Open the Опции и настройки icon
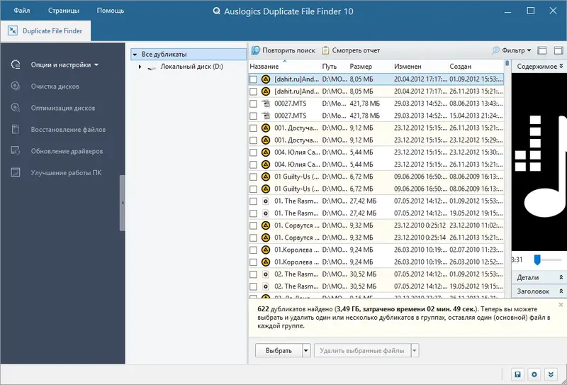This screenshot has width=567, height=385. click(x=16, y=65)
